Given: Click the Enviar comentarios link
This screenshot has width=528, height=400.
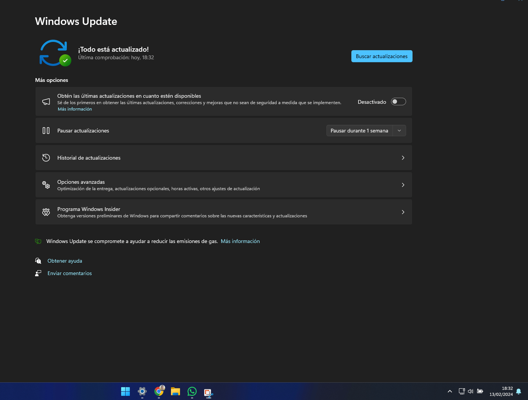Looking at the screenshot, I should click(70, 273).
